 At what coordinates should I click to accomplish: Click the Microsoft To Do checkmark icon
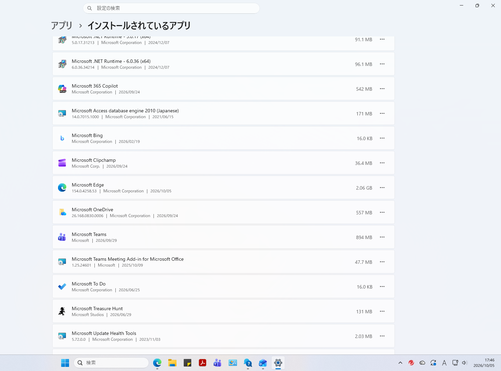pos(62,286)
